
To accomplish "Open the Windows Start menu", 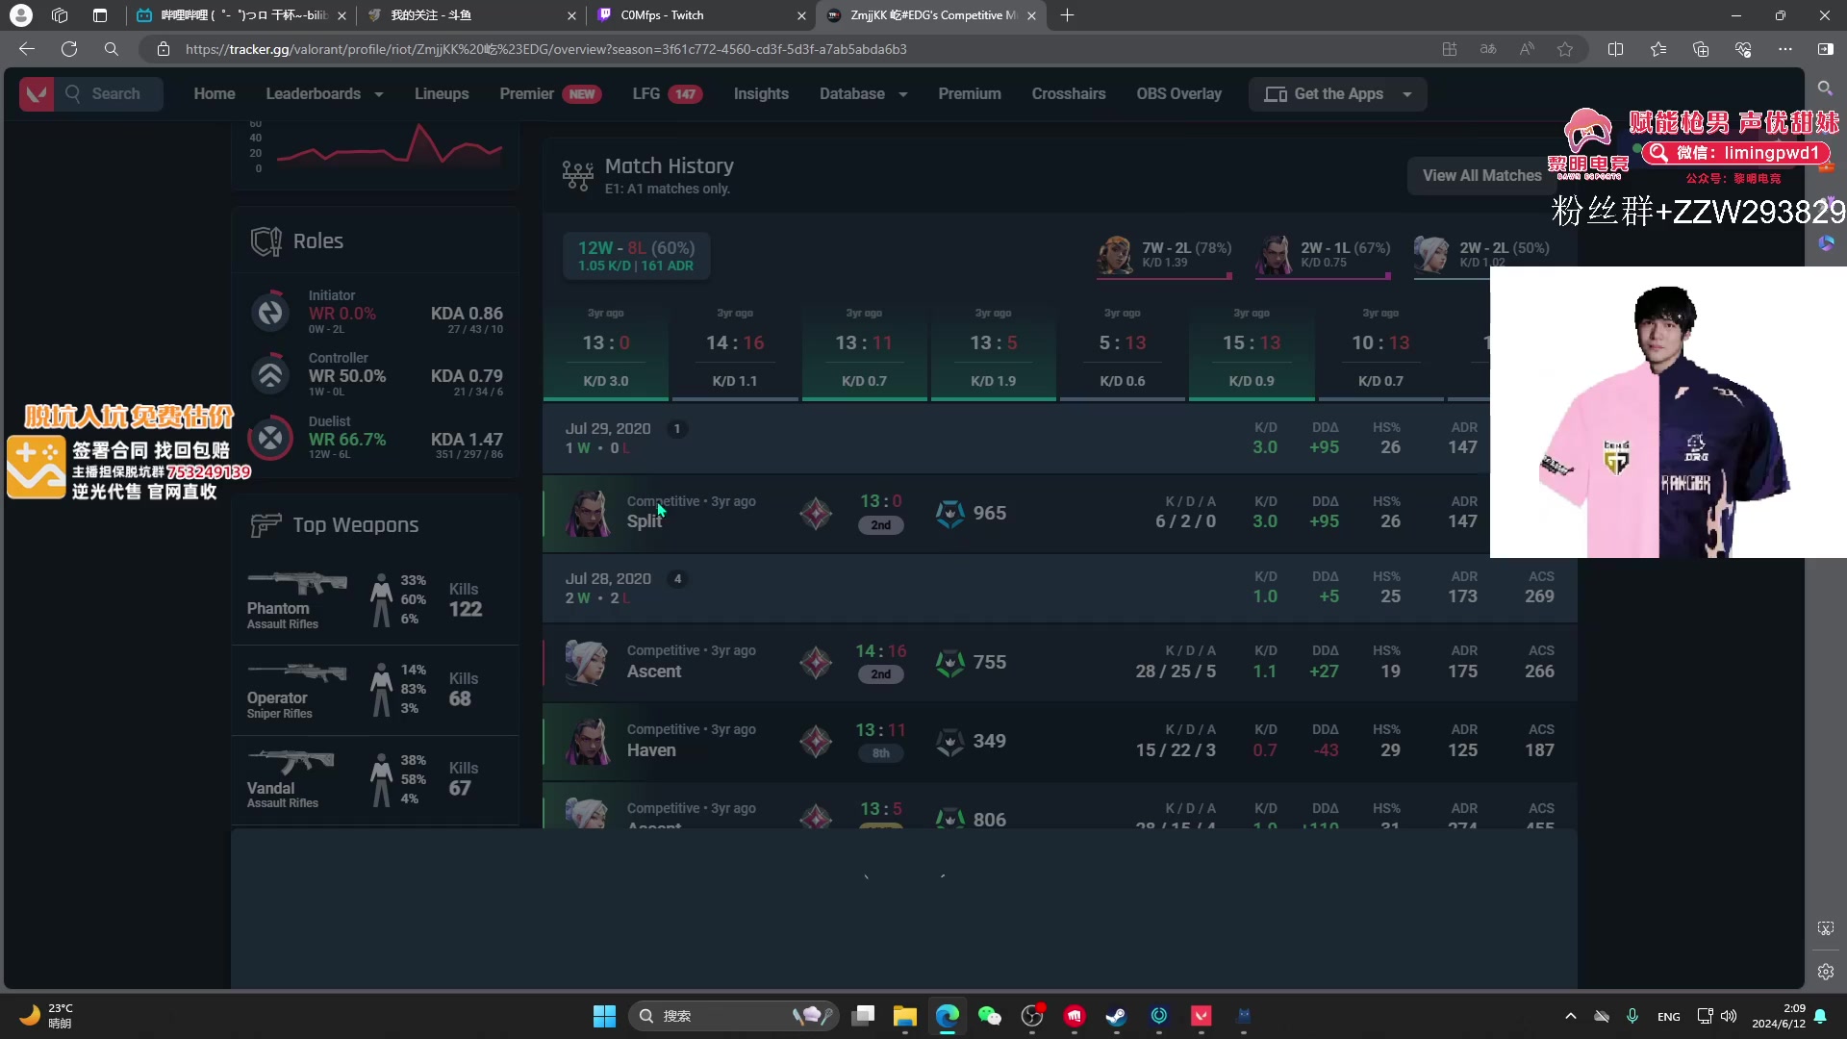I will pos(604,1016).
